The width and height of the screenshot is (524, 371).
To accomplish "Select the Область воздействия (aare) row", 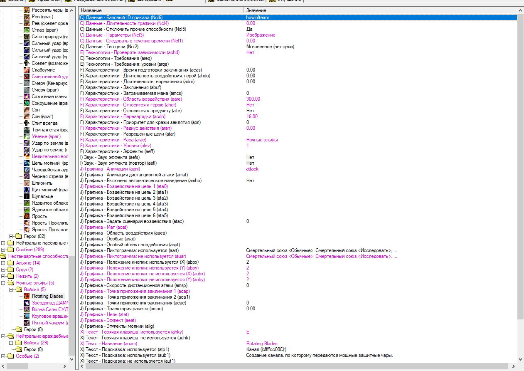I will (298, 99).
